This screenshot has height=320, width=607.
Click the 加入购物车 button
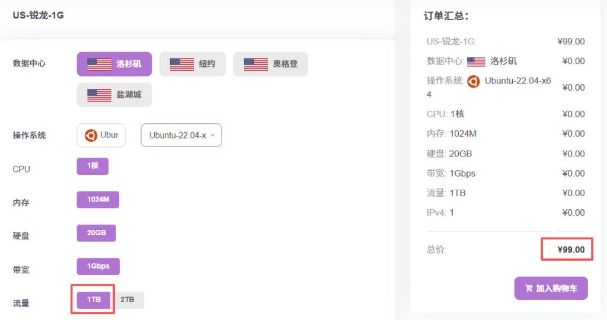click(551, 289)
